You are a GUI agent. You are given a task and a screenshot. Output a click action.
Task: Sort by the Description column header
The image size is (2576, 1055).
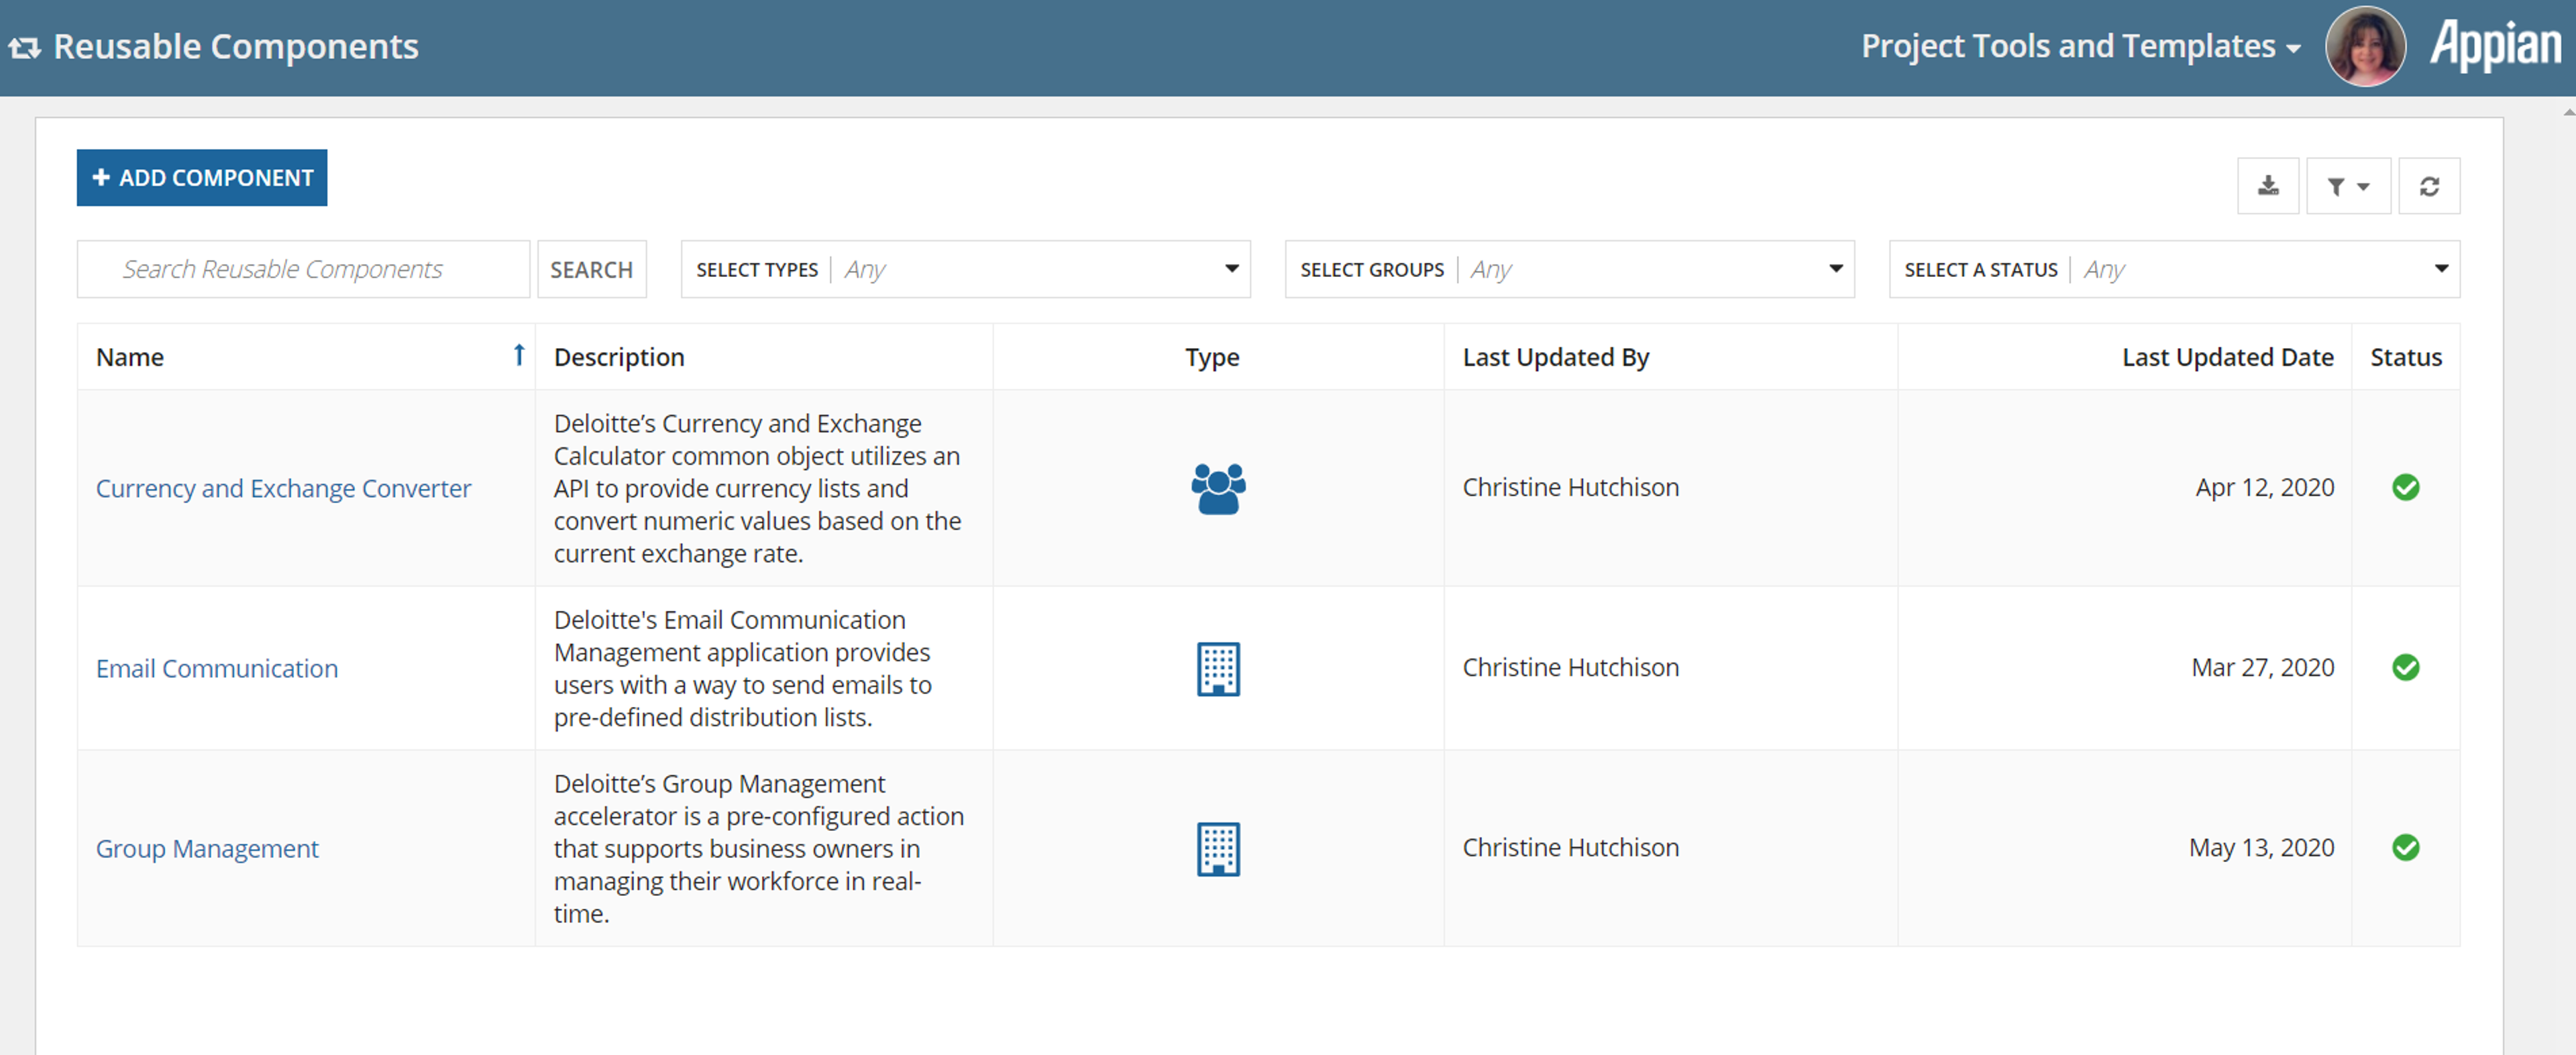tap(619, 357)
